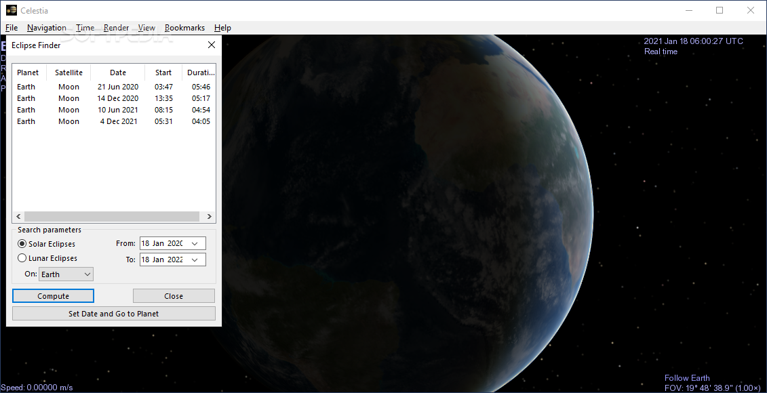Open the File menu
The width and height of the screenshot is (767, 393).
click(12, 28)
